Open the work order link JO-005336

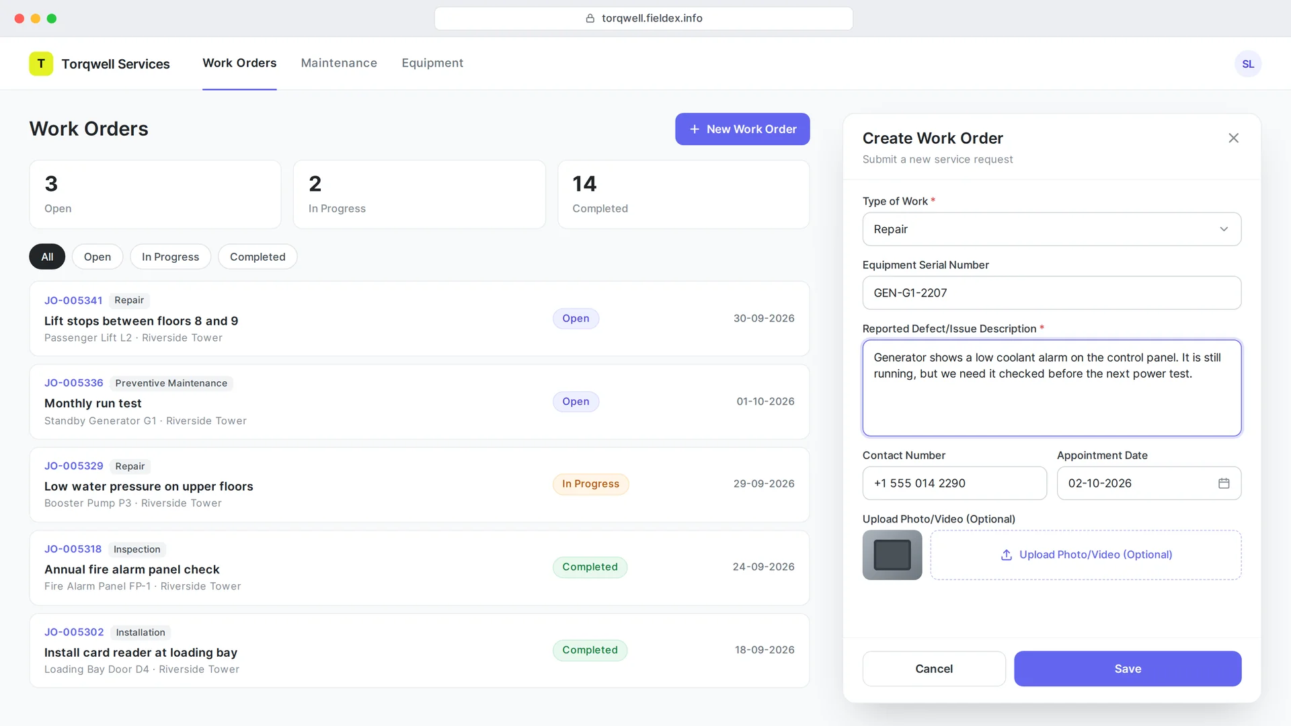point(74,383)
